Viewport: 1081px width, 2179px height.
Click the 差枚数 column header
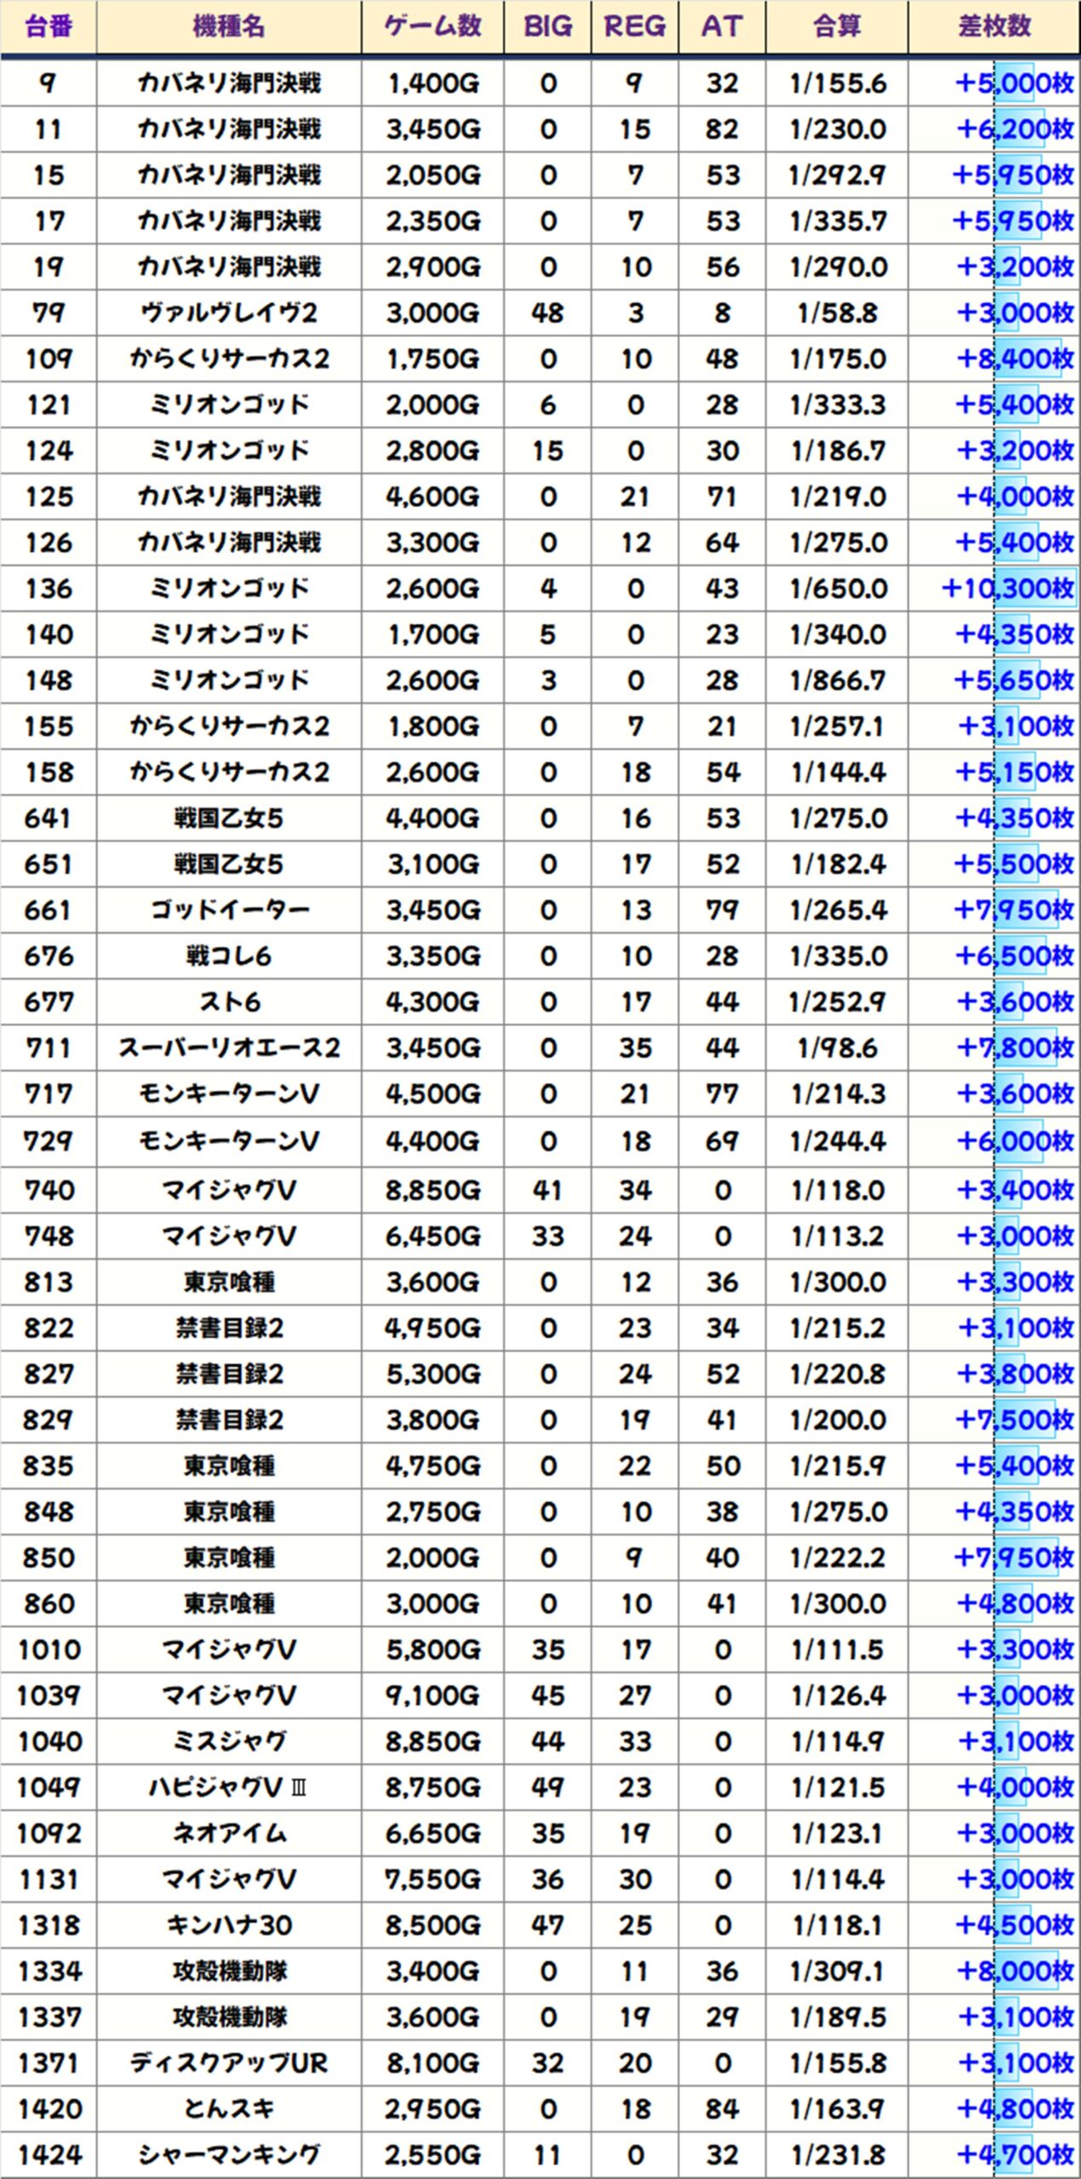pos(994,26)
